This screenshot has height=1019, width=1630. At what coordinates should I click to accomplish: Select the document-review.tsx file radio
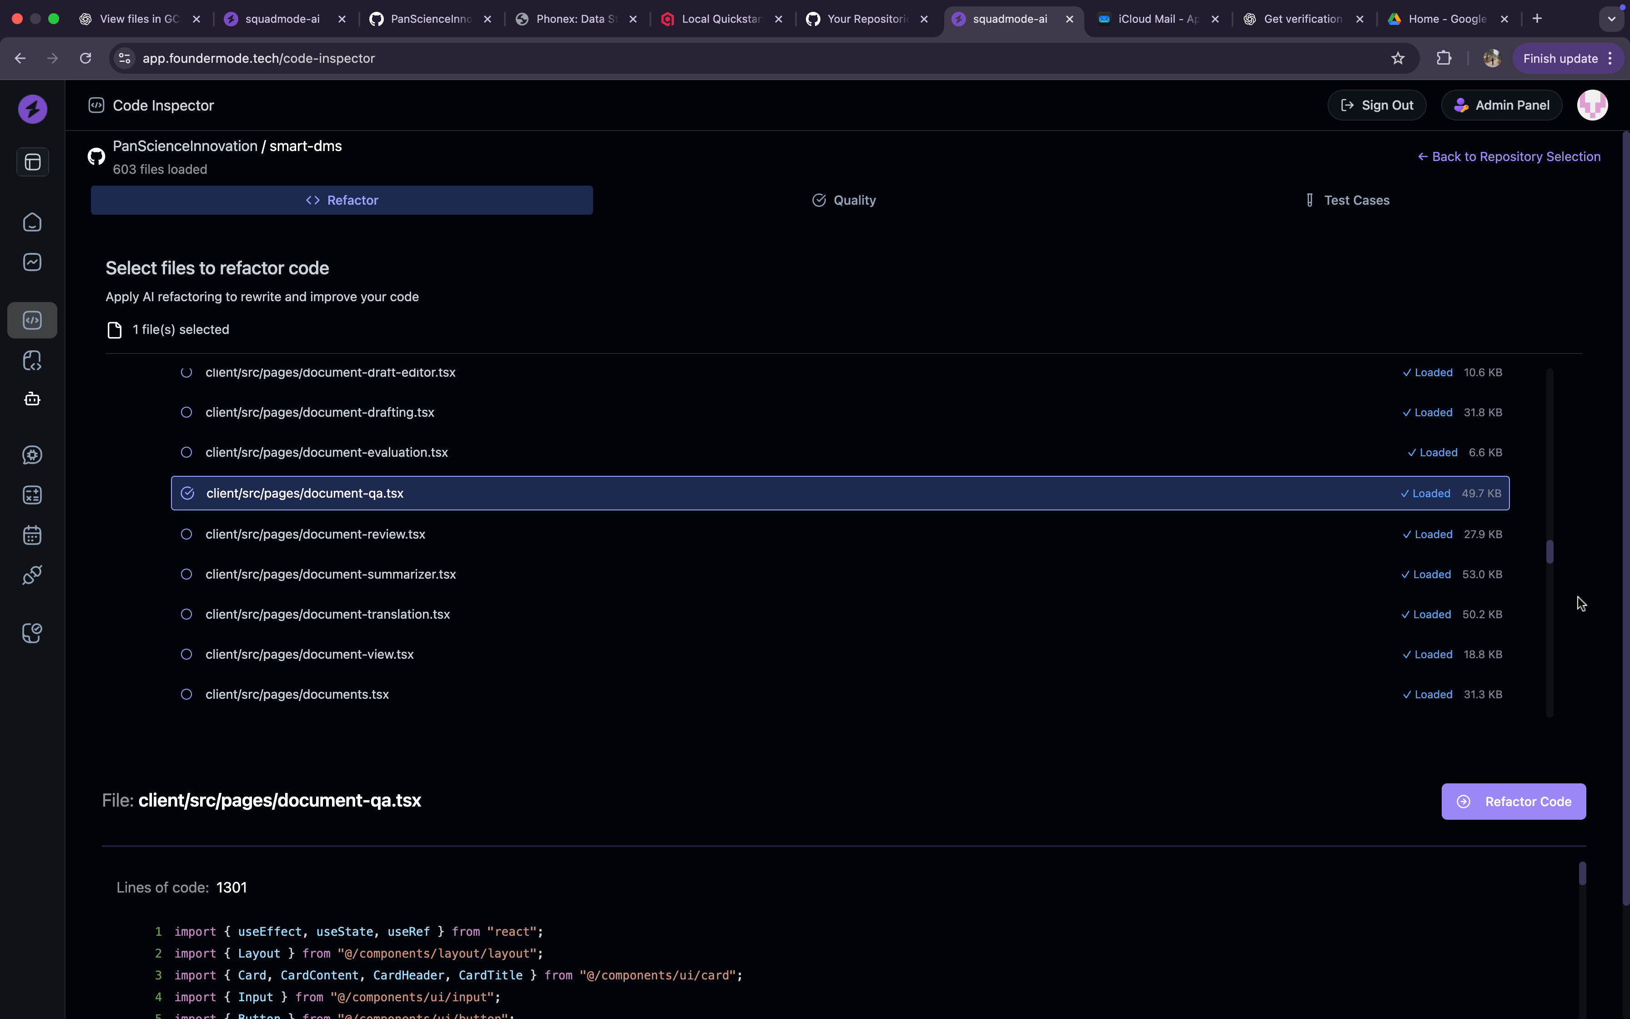[x=186, y=535]
